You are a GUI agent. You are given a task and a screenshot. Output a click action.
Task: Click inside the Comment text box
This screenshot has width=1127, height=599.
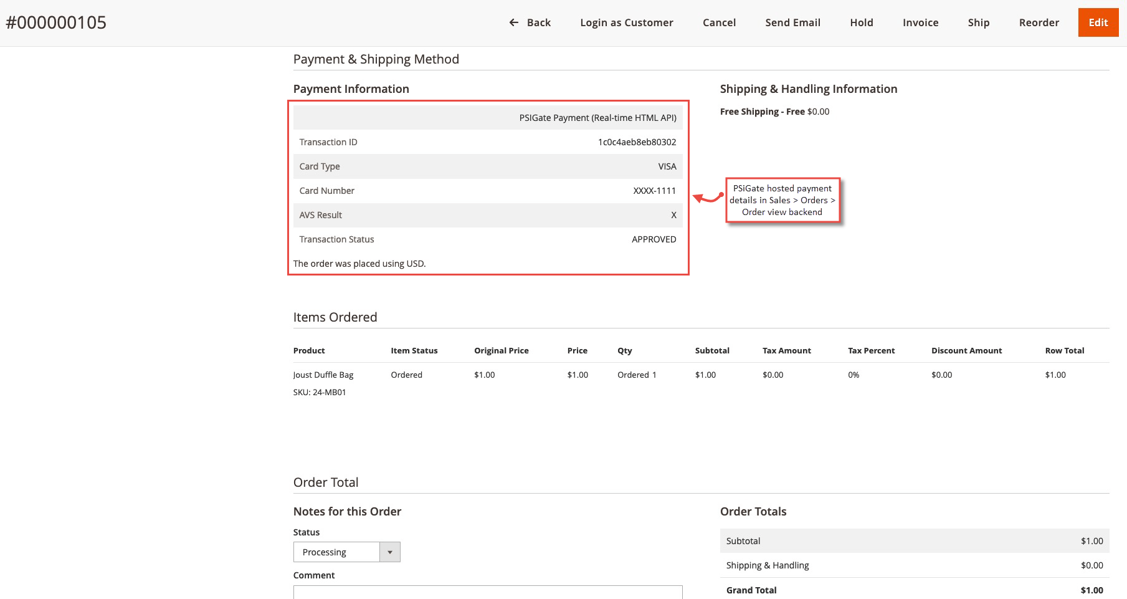[488, 594]
